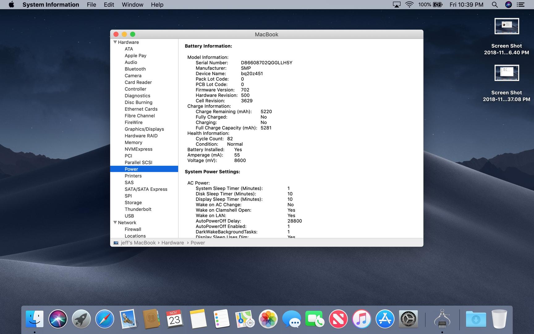The height and width of the screenshot is (334, 534).
Task: Click the Cycle Count value 82
Action: pyautogui.click(x=230, y=139)
